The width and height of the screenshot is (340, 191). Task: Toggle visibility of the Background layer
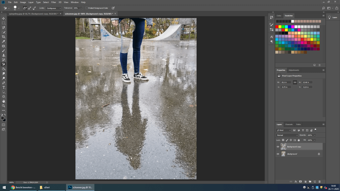point(278,154)
